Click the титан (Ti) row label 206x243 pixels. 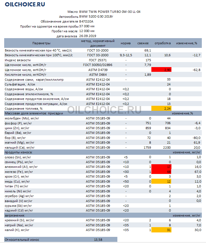[16, 186]
